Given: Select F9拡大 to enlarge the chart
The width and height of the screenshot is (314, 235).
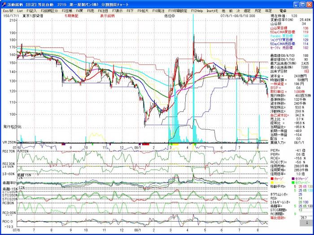Looking at the screenshot, I should tap(143, 11).
